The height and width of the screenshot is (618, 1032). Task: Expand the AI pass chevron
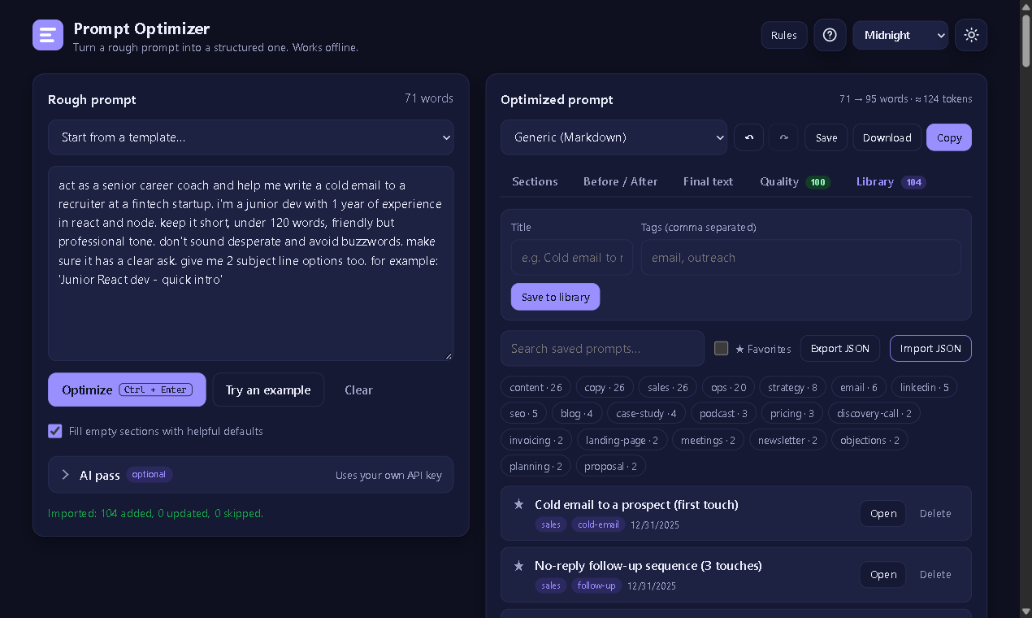[66, 475]
